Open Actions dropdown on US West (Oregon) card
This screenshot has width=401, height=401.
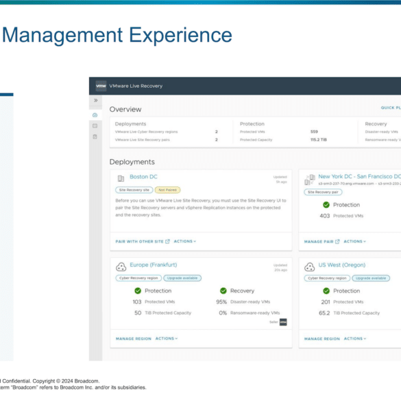pyautogui.click(x=355, y=339)
